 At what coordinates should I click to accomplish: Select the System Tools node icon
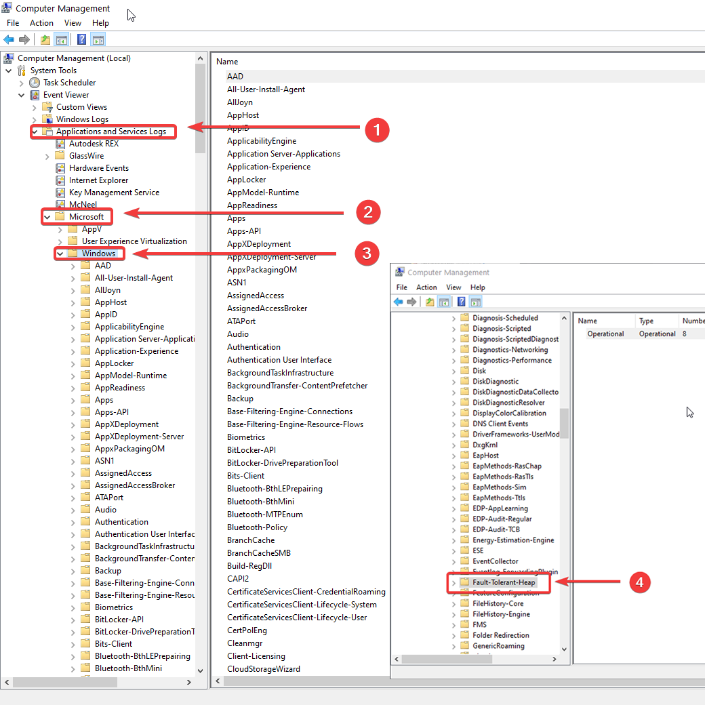[22, 70]
